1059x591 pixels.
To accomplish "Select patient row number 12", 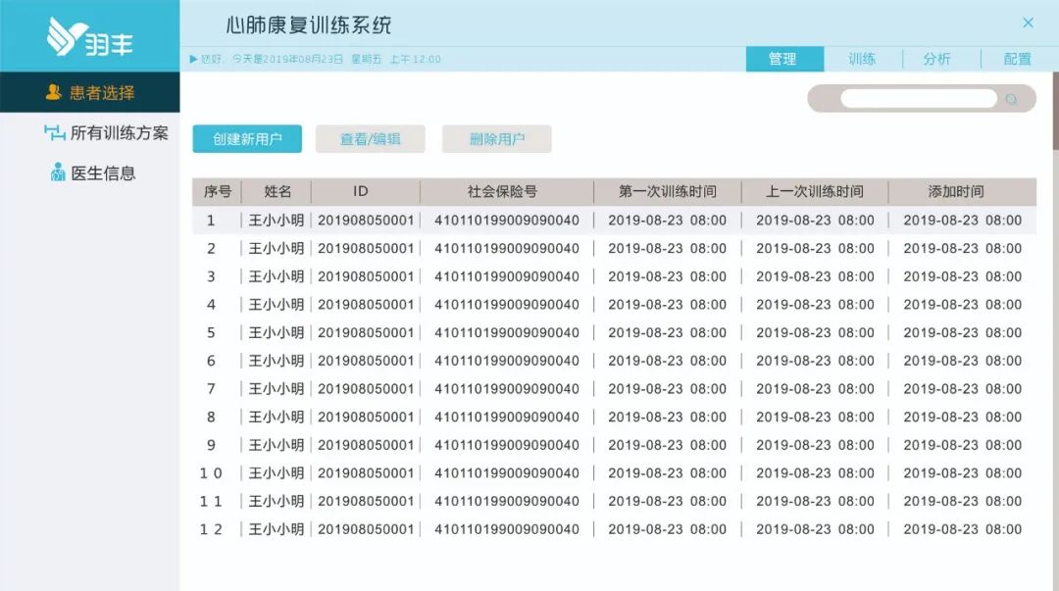I will point(613,529).
